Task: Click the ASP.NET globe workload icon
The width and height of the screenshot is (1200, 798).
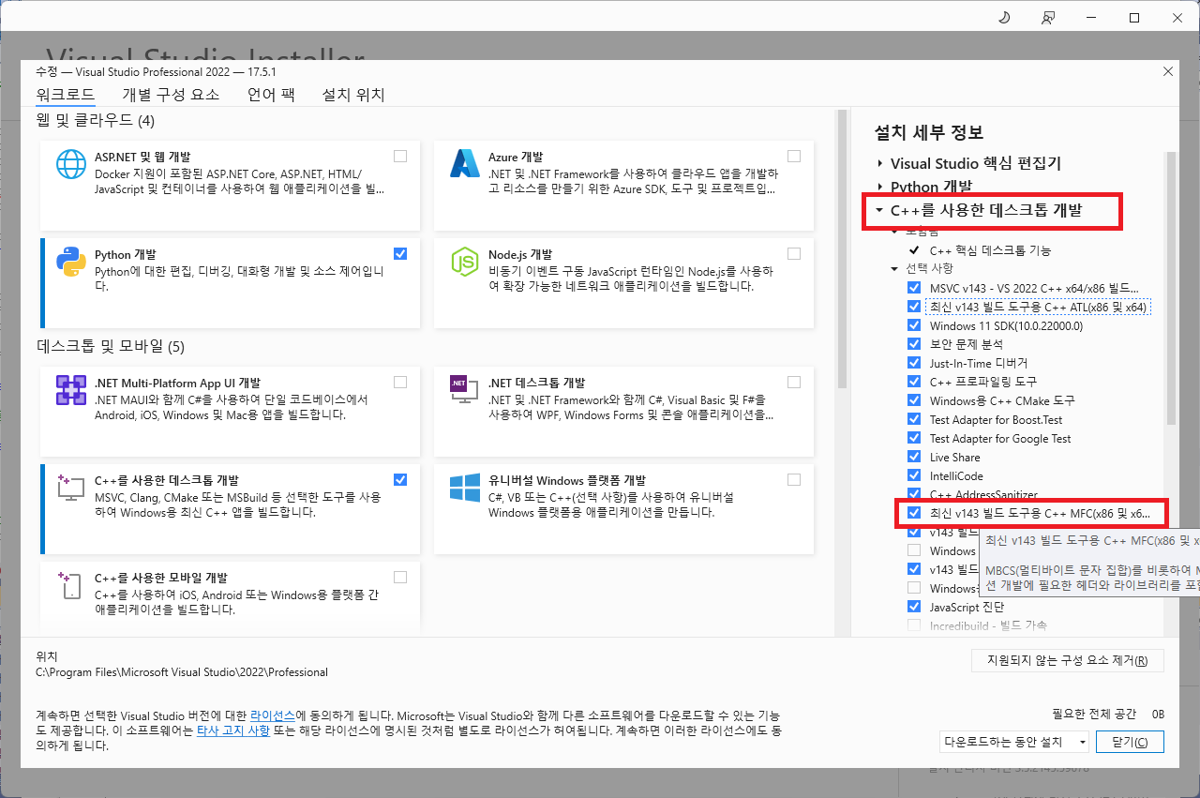Action: pos(71,165)
